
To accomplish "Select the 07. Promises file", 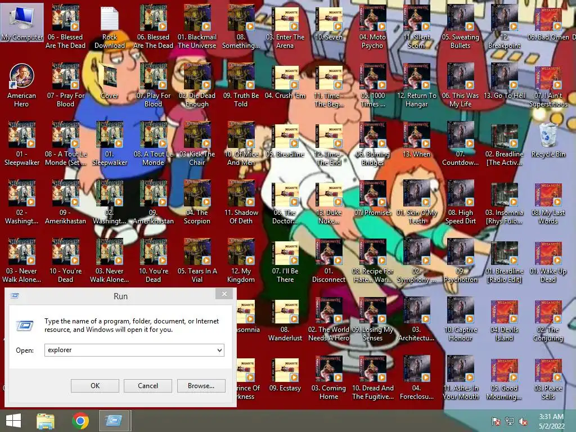I will [x=372, y=199].
